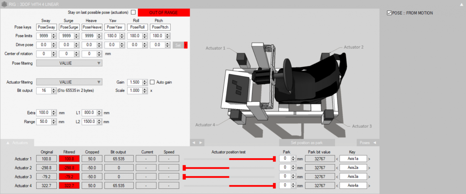Viewport: 466px width, 194px height.
Task: Click the OUT OF RANGE indicator
Action: (x=164, y=13)
